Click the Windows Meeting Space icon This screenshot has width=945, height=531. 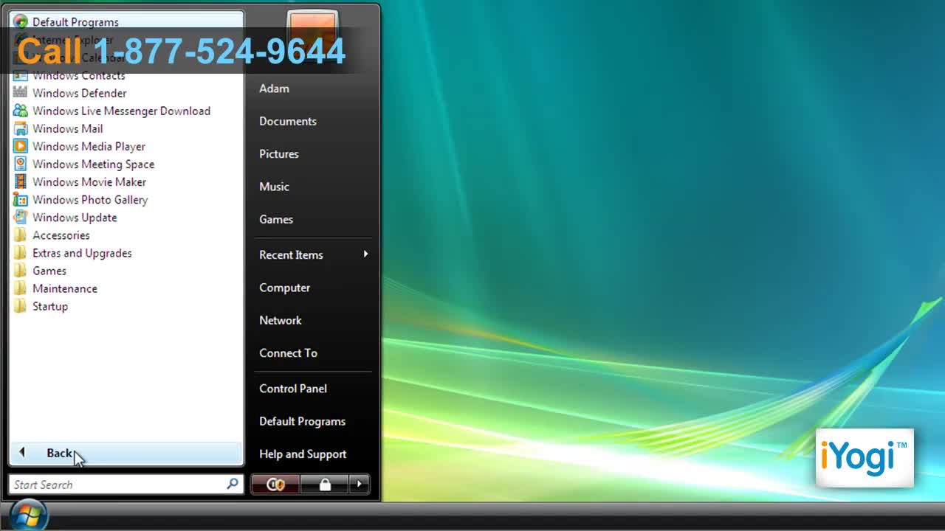[x=21, y=164]
